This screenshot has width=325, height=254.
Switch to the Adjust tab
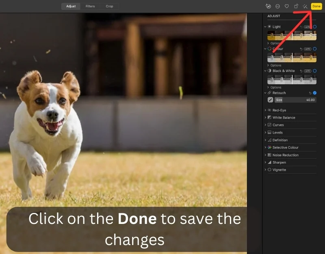pyautogui.click(x=71, y=6)
